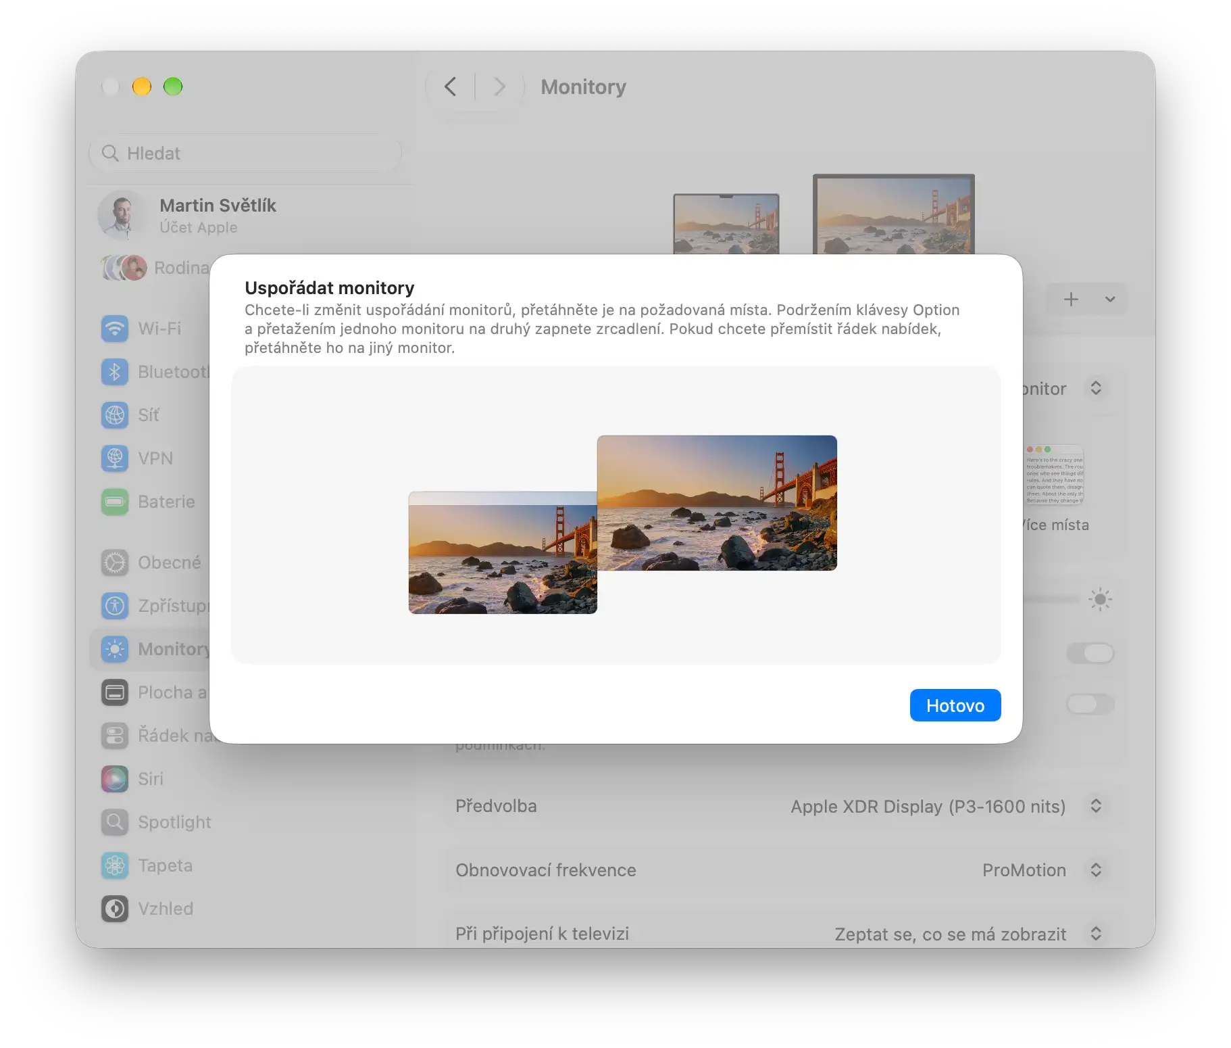Toggle the lower switch behind dialog
This screenshot has width=1231, height=1048.
coord(1090,704)
